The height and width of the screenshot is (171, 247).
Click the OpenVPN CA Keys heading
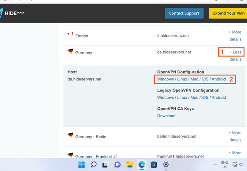(175, 109)
